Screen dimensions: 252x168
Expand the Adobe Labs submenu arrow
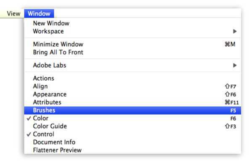(x=235, y=65)
